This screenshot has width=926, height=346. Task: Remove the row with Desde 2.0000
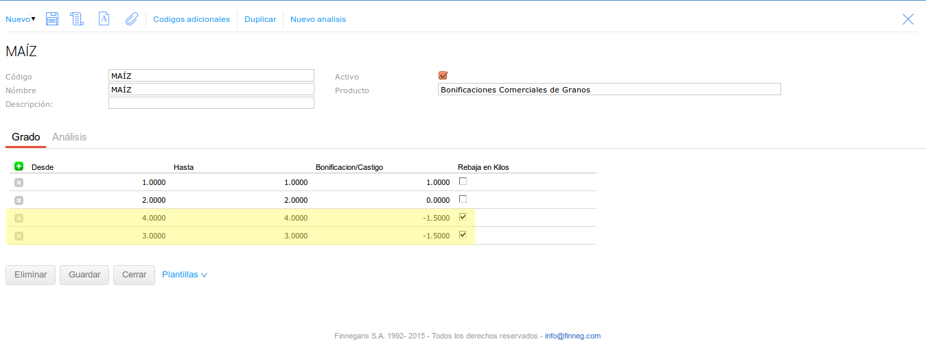click(x=19, y=200)
